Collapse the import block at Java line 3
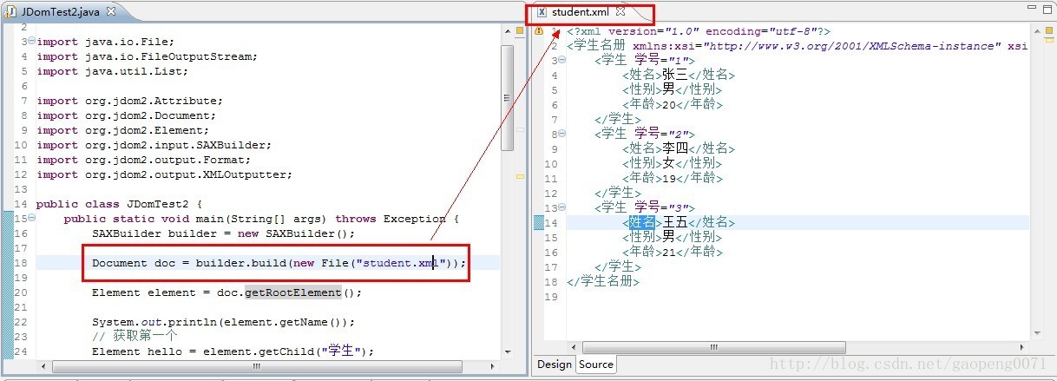 pyautogui.click(x=32, y=42)
